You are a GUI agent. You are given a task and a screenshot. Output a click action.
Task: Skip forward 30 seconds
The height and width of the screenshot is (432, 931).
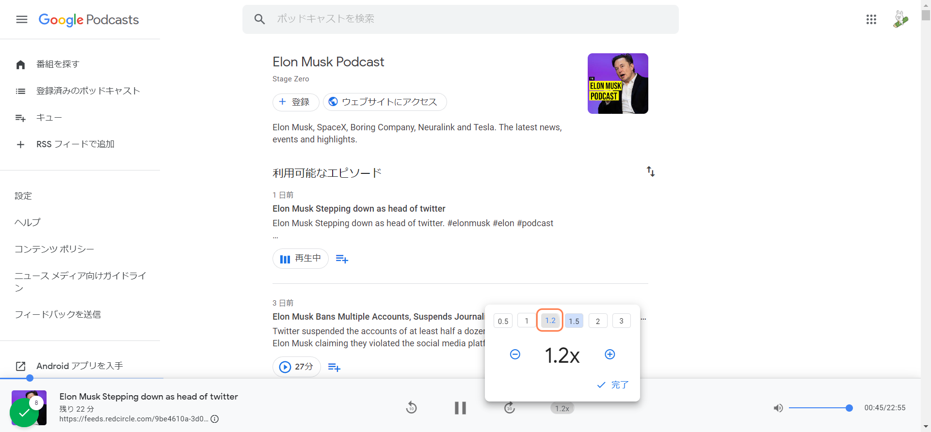[509, 408]
